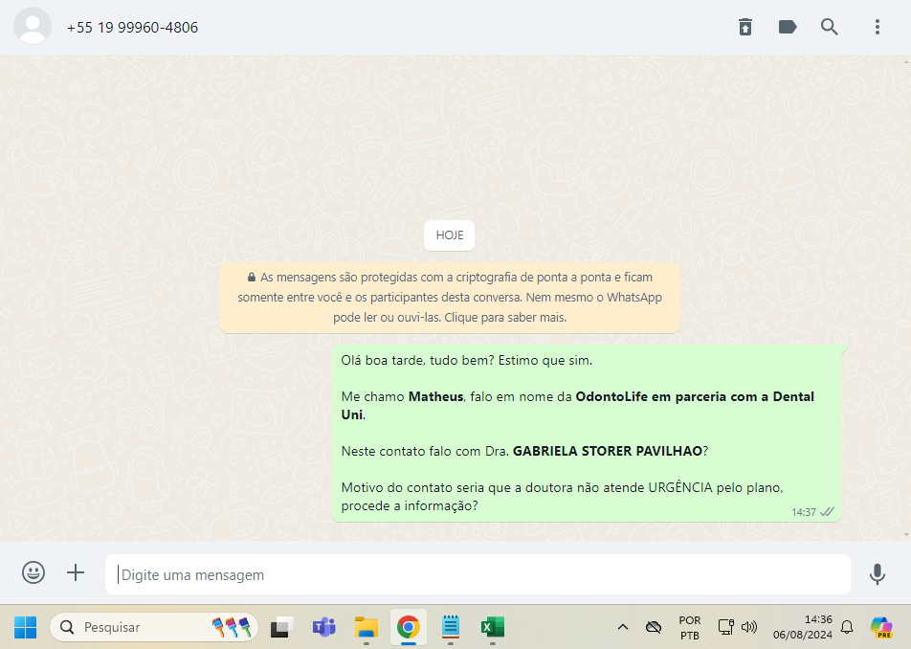Open the Notepad app on the taskbar
The height and width of the screenshot is (649, 911).
(451, 627)
